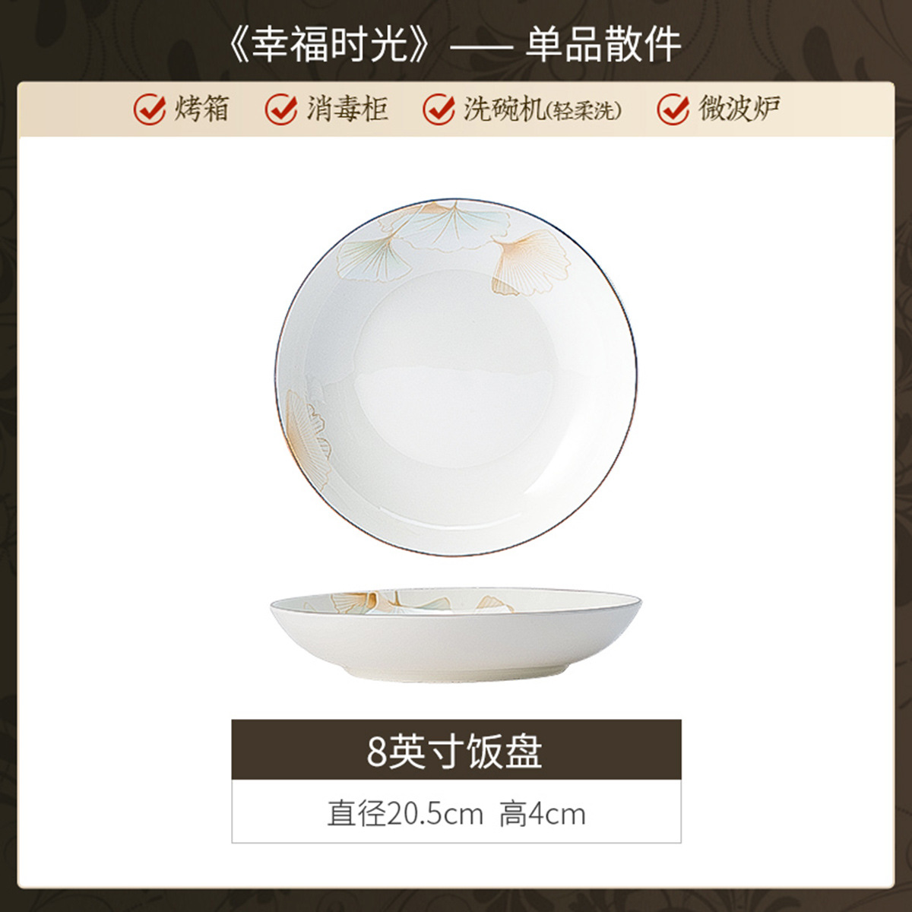Screen dimensions: 912x912
Task: Select the 微波炉 label text
Action: tap(739, 109)
